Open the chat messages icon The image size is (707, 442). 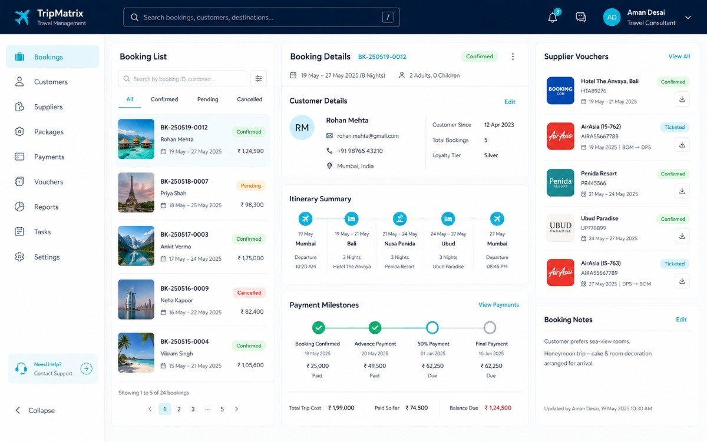pos(581,17)
